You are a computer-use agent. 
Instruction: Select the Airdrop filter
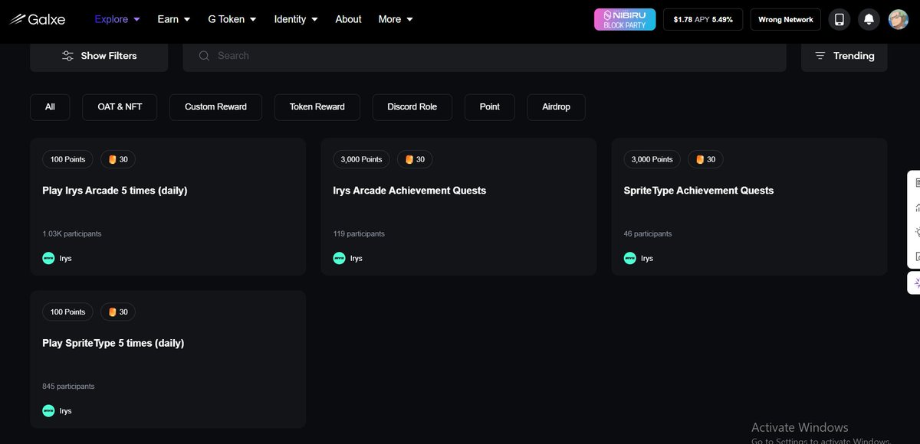pos(556,107)
